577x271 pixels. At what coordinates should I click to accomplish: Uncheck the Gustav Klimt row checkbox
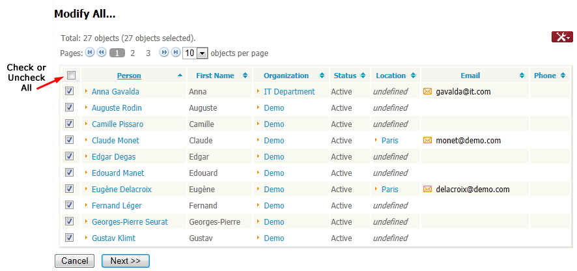(70, 238)
